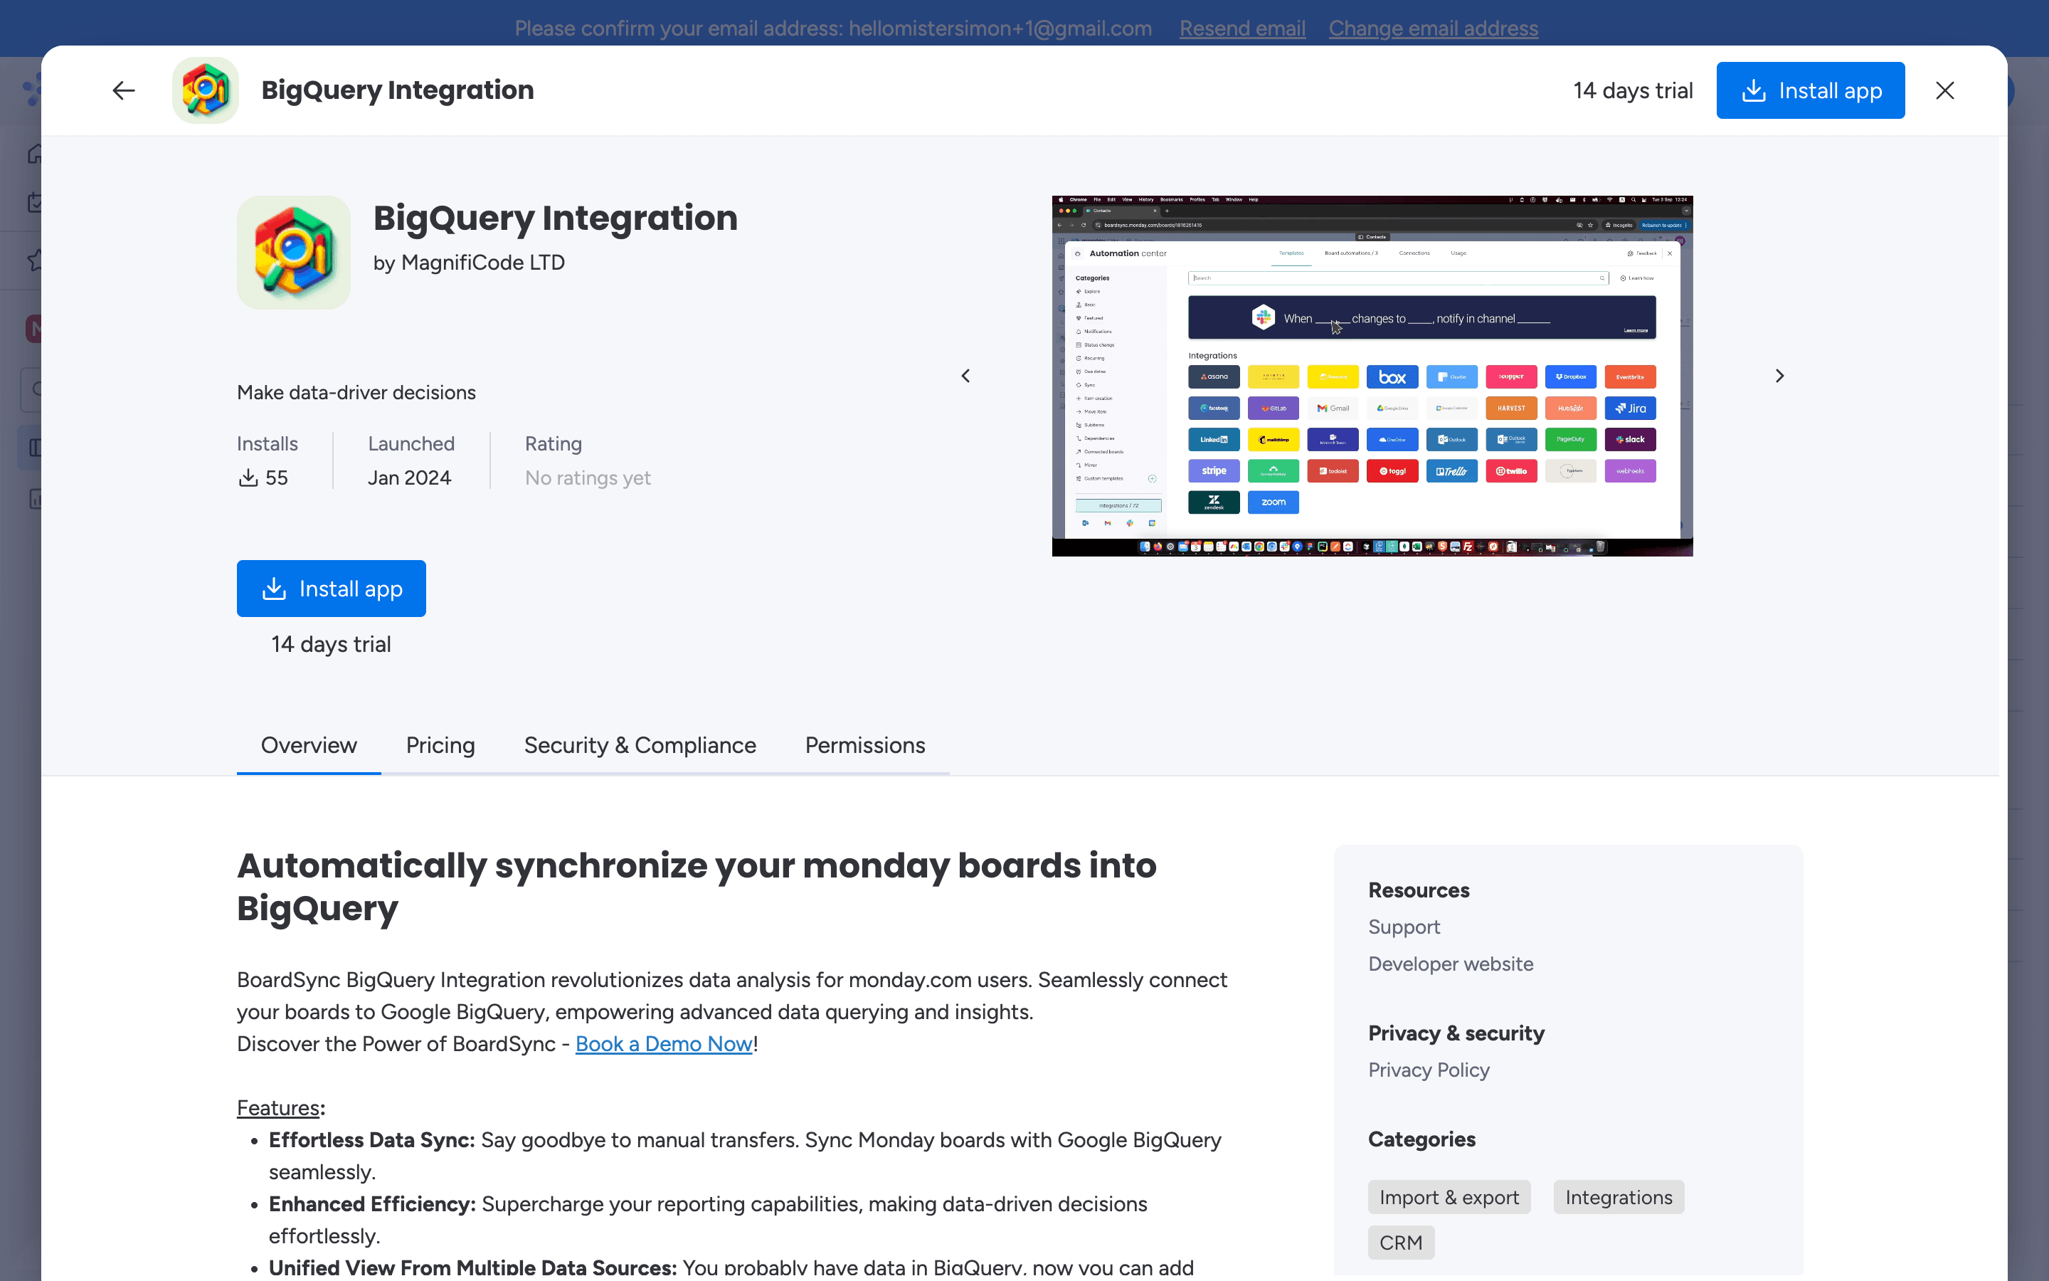Open the Book a Demo Now link
Image resolution: width=2049 pixels, height=1281 pixels.
point(664,1044)
